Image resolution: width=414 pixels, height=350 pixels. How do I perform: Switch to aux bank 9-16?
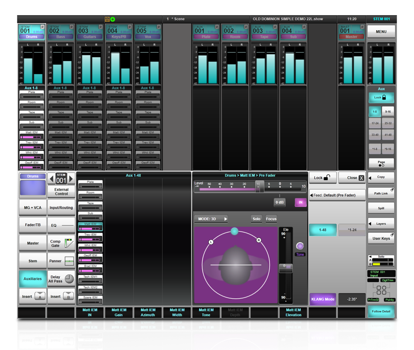[388, 111]
